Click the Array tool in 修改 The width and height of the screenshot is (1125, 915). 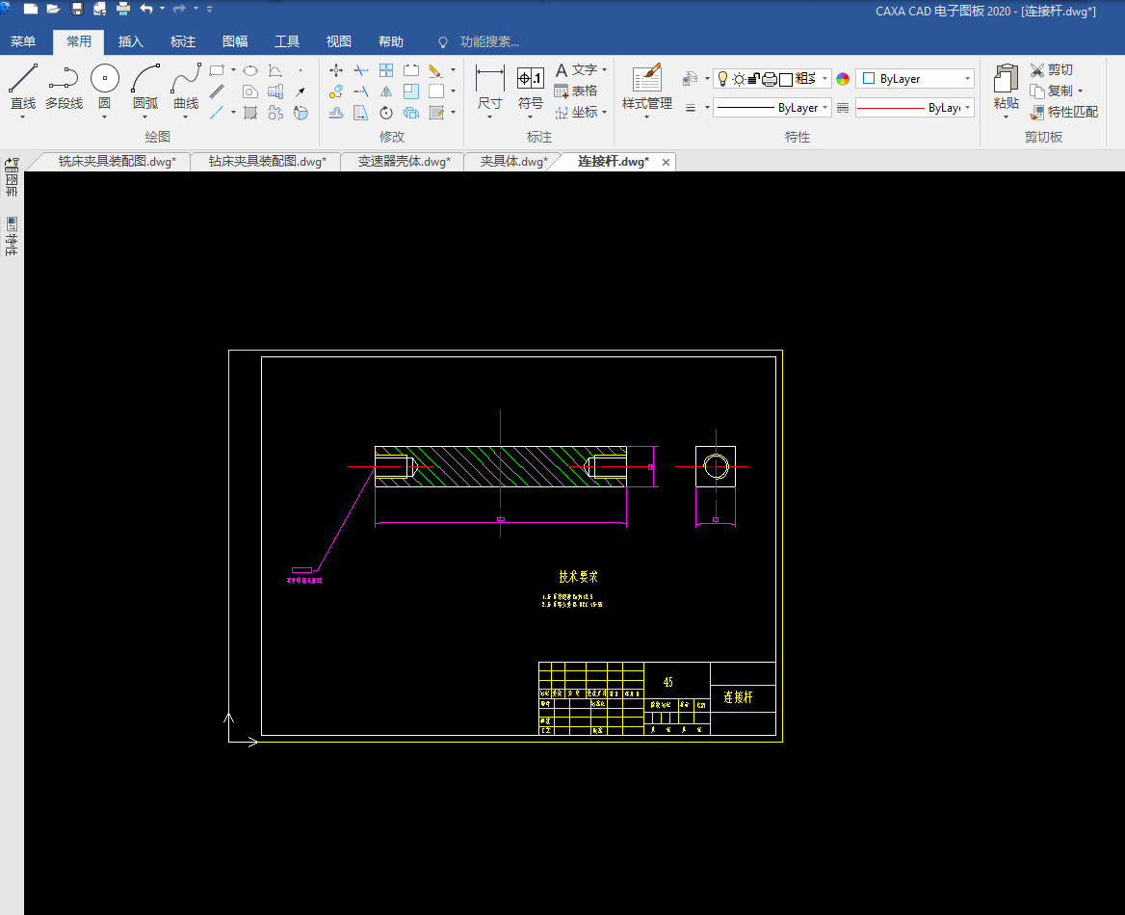[x=386, y=70]
